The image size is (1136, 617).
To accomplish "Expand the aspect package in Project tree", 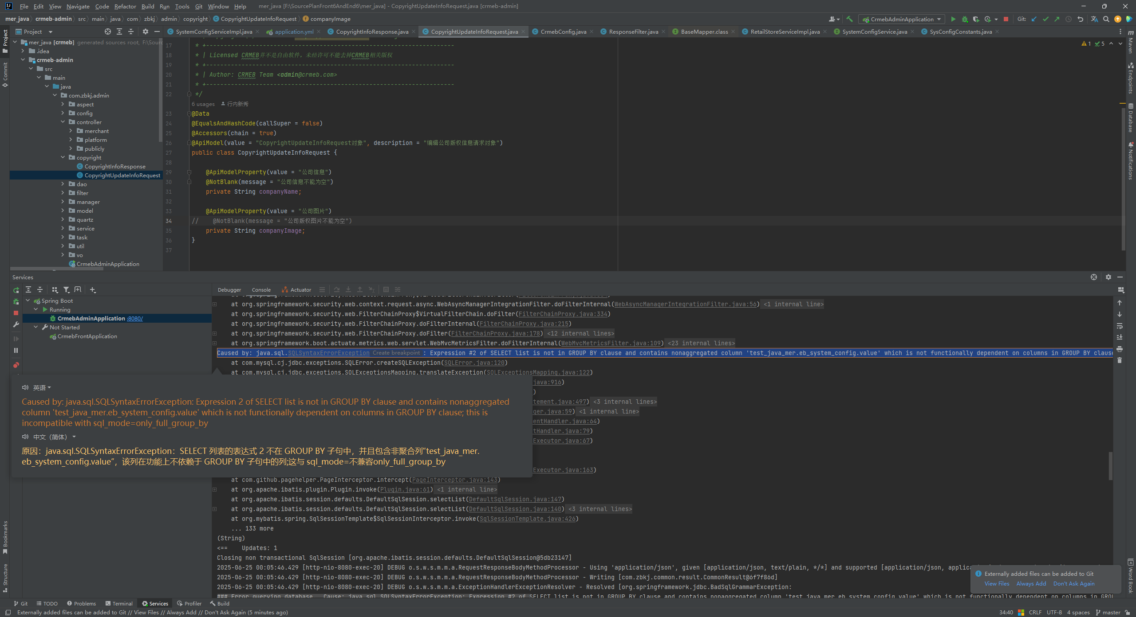I will click(63, 104).
